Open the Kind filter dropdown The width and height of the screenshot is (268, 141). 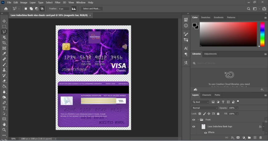200,102
